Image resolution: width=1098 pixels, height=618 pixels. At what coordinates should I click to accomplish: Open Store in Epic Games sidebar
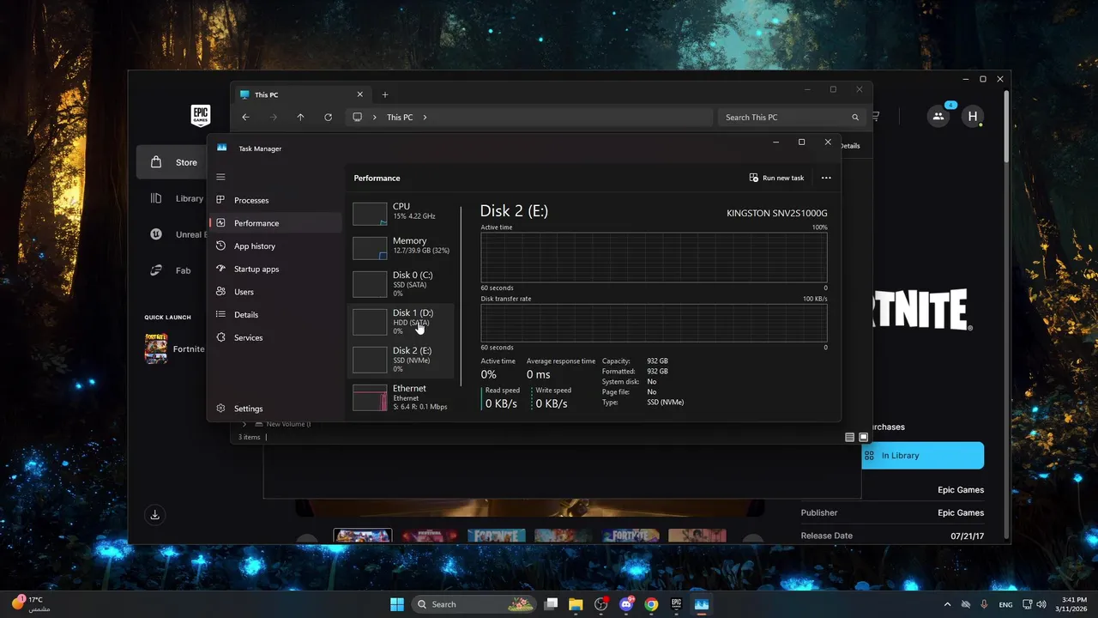click(x=173, y=162)
